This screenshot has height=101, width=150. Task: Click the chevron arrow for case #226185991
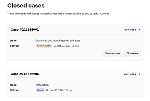coord(139,30)
